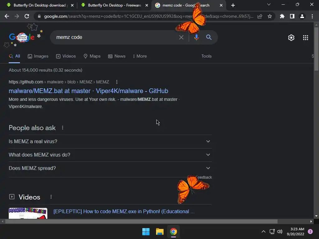Click the address bar URL text
The height and width of the screenshot is (239, 319).
click(x=149, y=16)
